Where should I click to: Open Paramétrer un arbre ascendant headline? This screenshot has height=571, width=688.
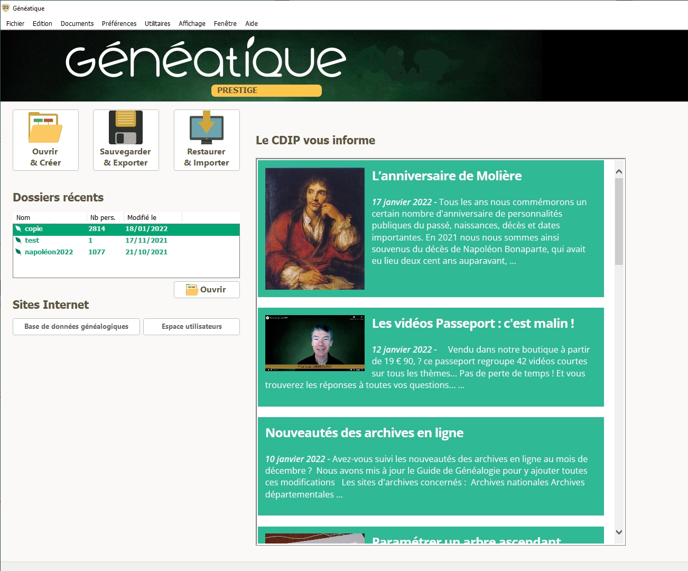click(467, 539)
